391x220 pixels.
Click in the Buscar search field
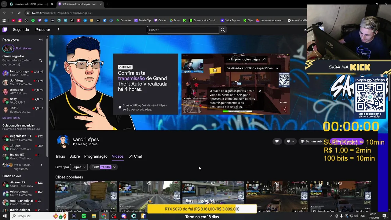[x=183, y=30]
